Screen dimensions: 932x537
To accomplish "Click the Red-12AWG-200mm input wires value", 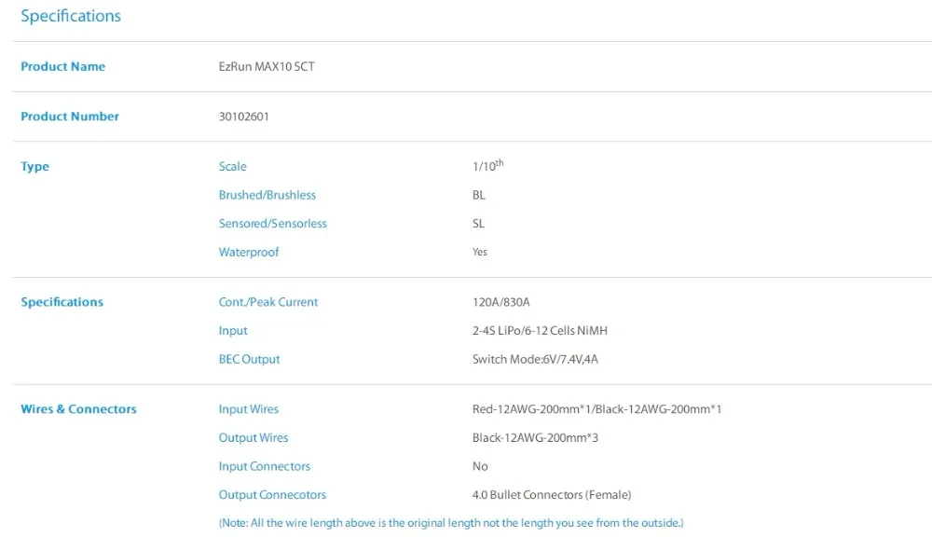I will click(x=596, y=409).
